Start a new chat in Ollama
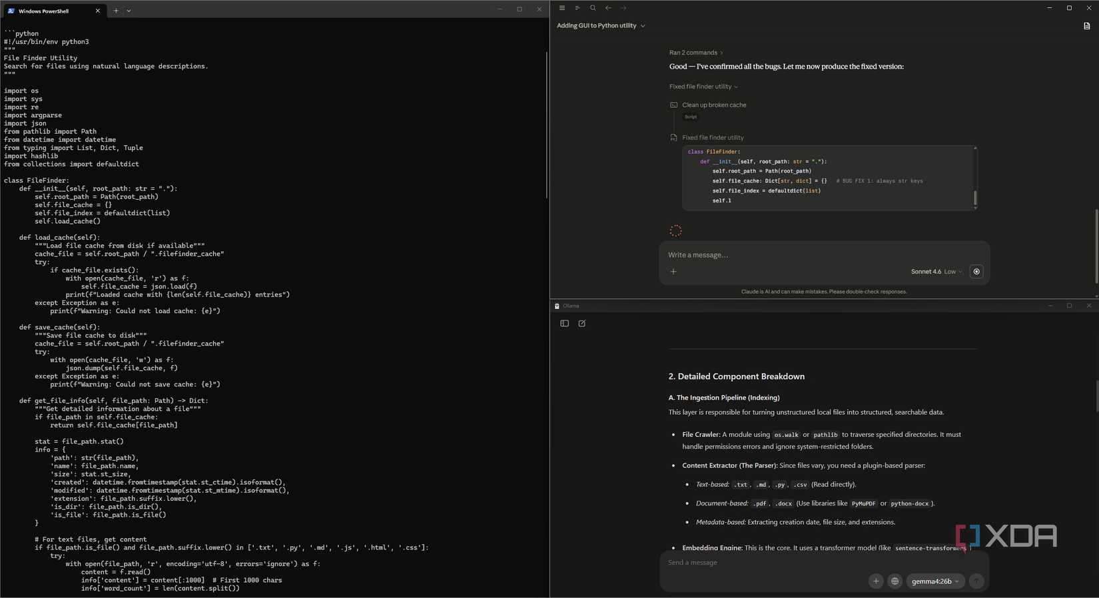 click(581, 324)
